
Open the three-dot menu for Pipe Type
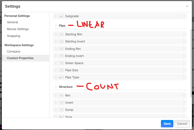(x=184, y=77)
